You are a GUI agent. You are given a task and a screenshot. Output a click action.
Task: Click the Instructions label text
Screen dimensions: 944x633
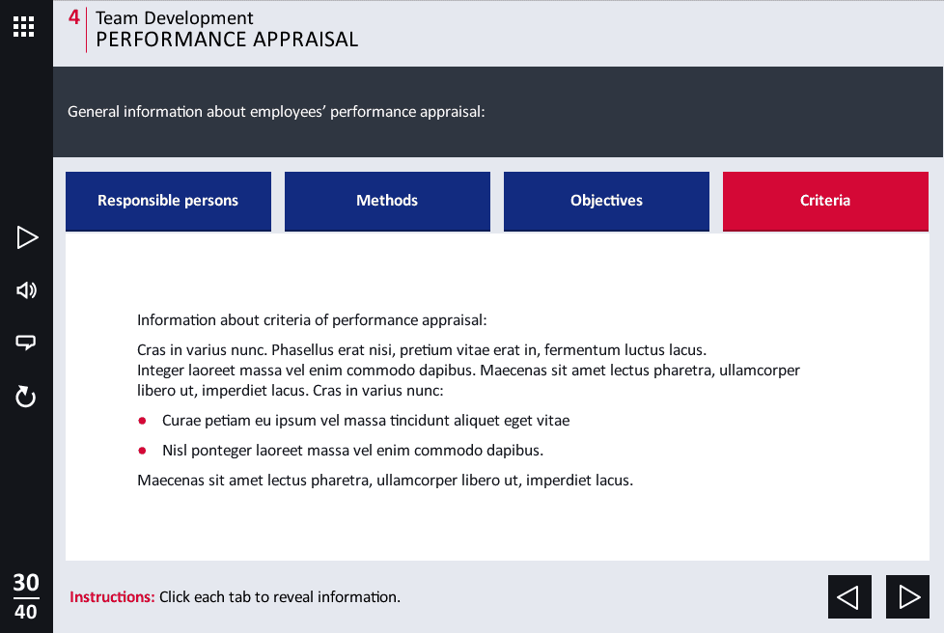click(112, 597)
